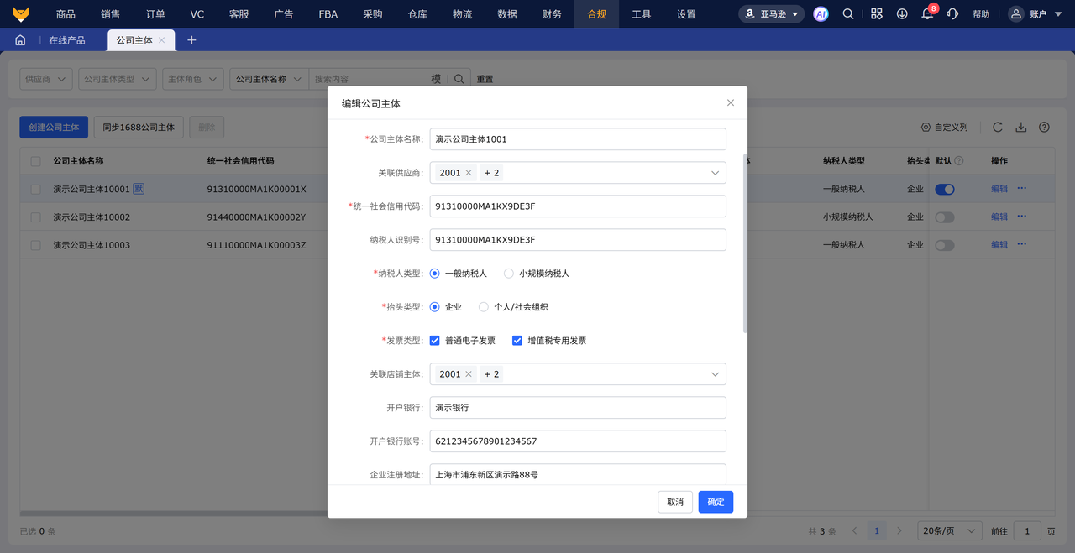
Task: Uncheck 增值税专用发票 checkbox
Action: pos(517,341)
